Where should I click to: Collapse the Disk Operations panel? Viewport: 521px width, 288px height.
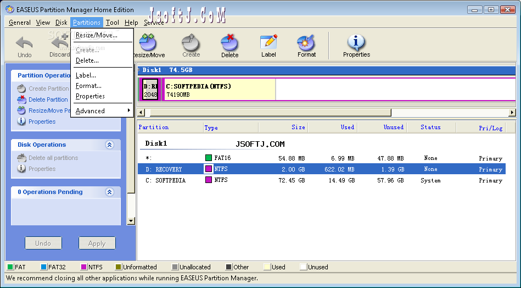click(110, 145)
